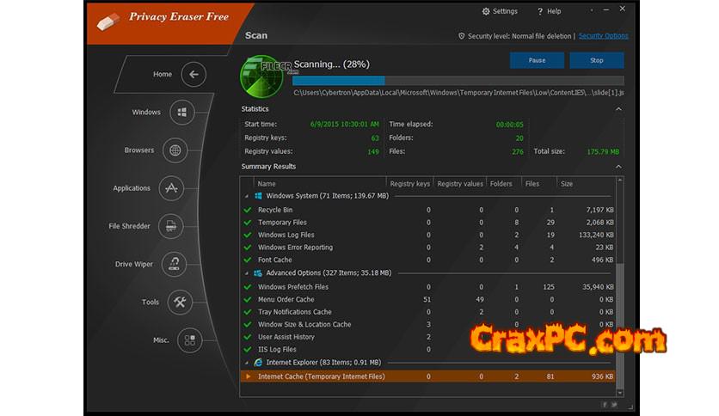The image size is (719, 416).
Task: Open the Misc. section icon
Action: click(190, 340)
